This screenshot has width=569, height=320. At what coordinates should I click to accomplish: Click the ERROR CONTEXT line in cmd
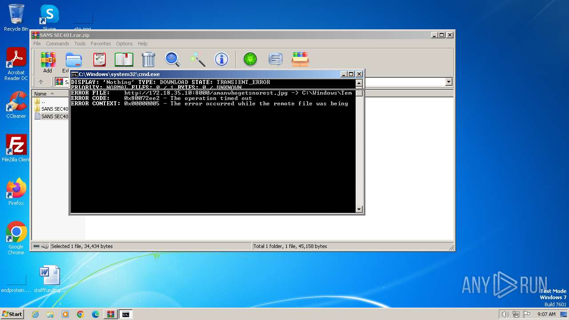(x=209, y=104)
